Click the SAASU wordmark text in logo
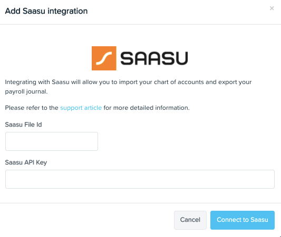Image resolution: width=281 pixels, height=237 pixels. [154, 58]
